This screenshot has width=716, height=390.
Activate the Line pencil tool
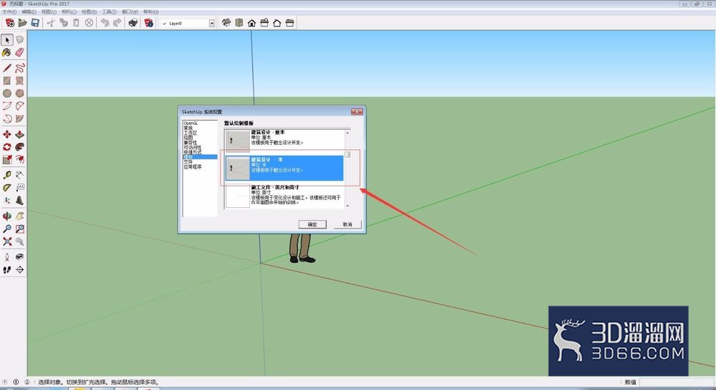7,69
